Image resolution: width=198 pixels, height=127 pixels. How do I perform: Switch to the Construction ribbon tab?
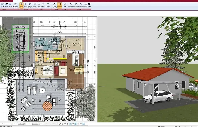tap(5, 1)
